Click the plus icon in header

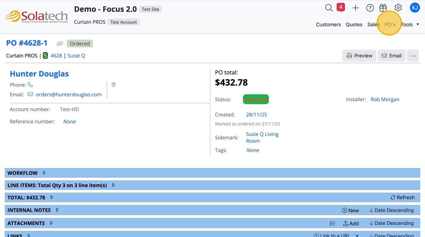356,8
